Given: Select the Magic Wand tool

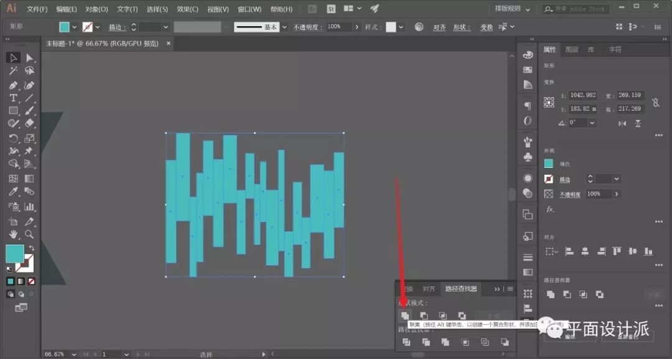Looking at the screenshot, I should click(13, 72).
